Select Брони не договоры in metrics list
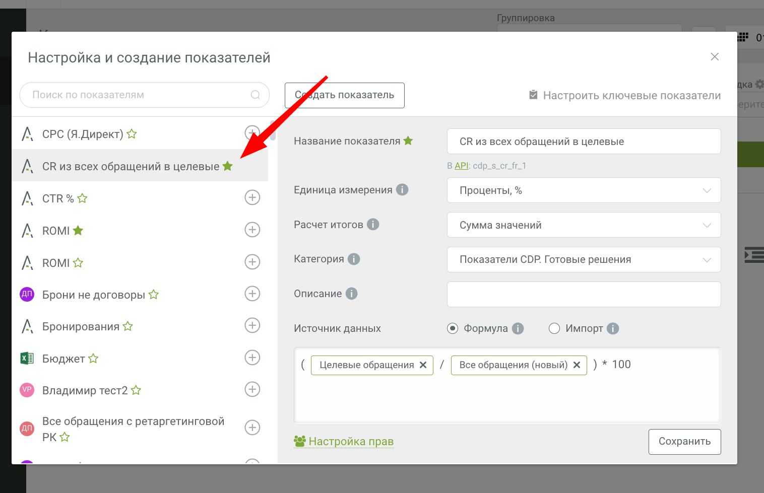 pos(93,295)
